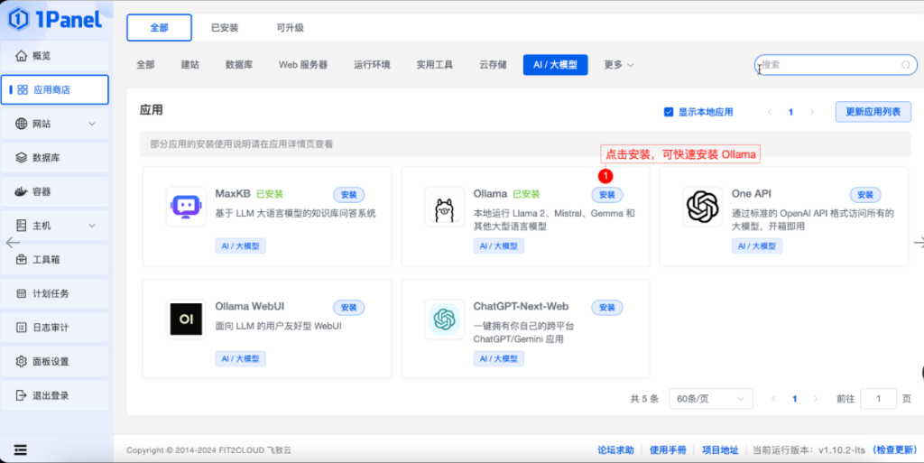Image resolution: width=924 pixels, height=463 pixels.
Task: Select the 运行环境 category
Action: [x=372, y=65]
